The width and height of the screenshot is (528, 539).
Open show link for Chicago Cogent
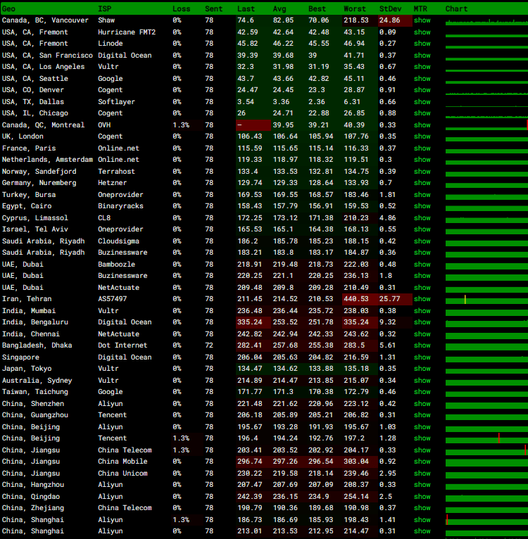tap(422, 113)
